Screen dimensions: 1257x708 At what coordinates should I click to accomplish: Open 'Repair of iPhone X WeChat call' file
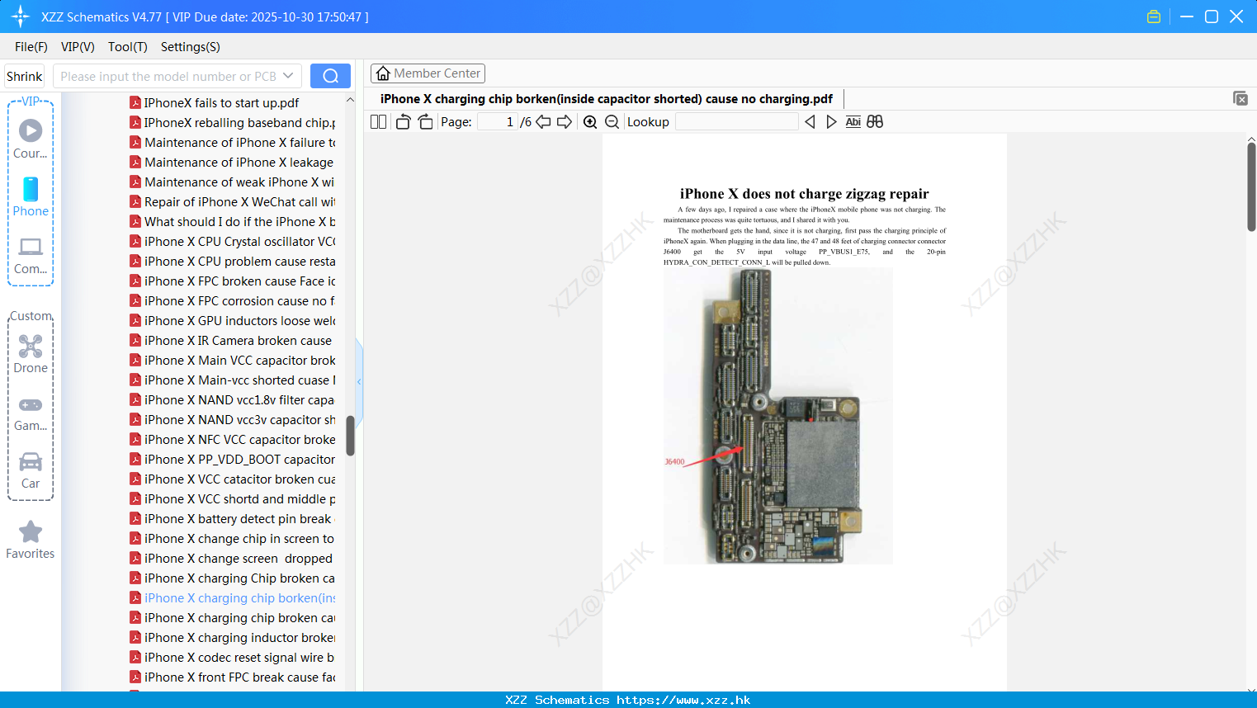pyautogui.click(x=233, y=201)
